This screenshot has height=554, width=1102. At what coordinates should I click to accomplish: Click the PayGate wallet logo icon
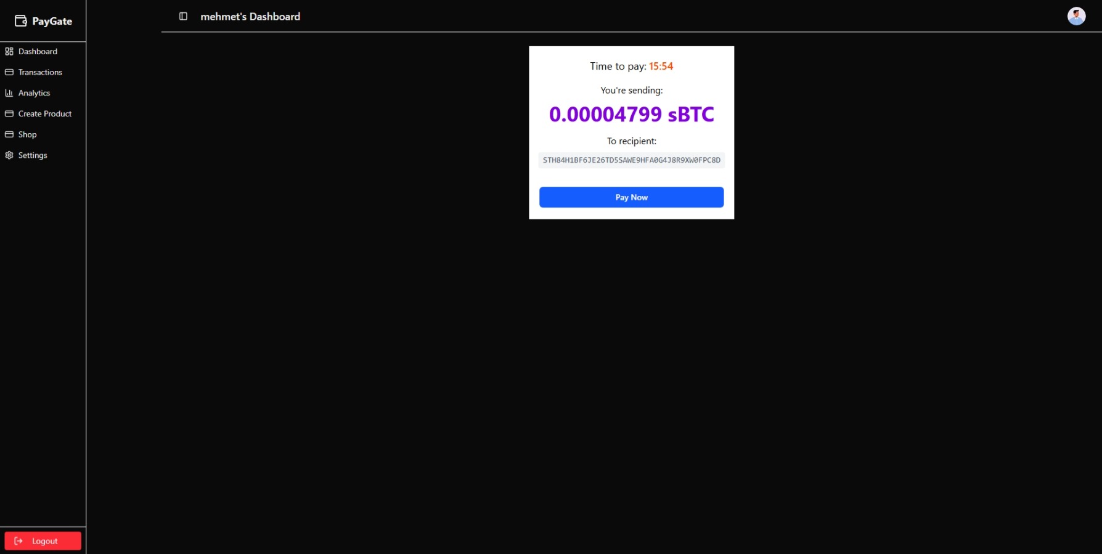21,21
